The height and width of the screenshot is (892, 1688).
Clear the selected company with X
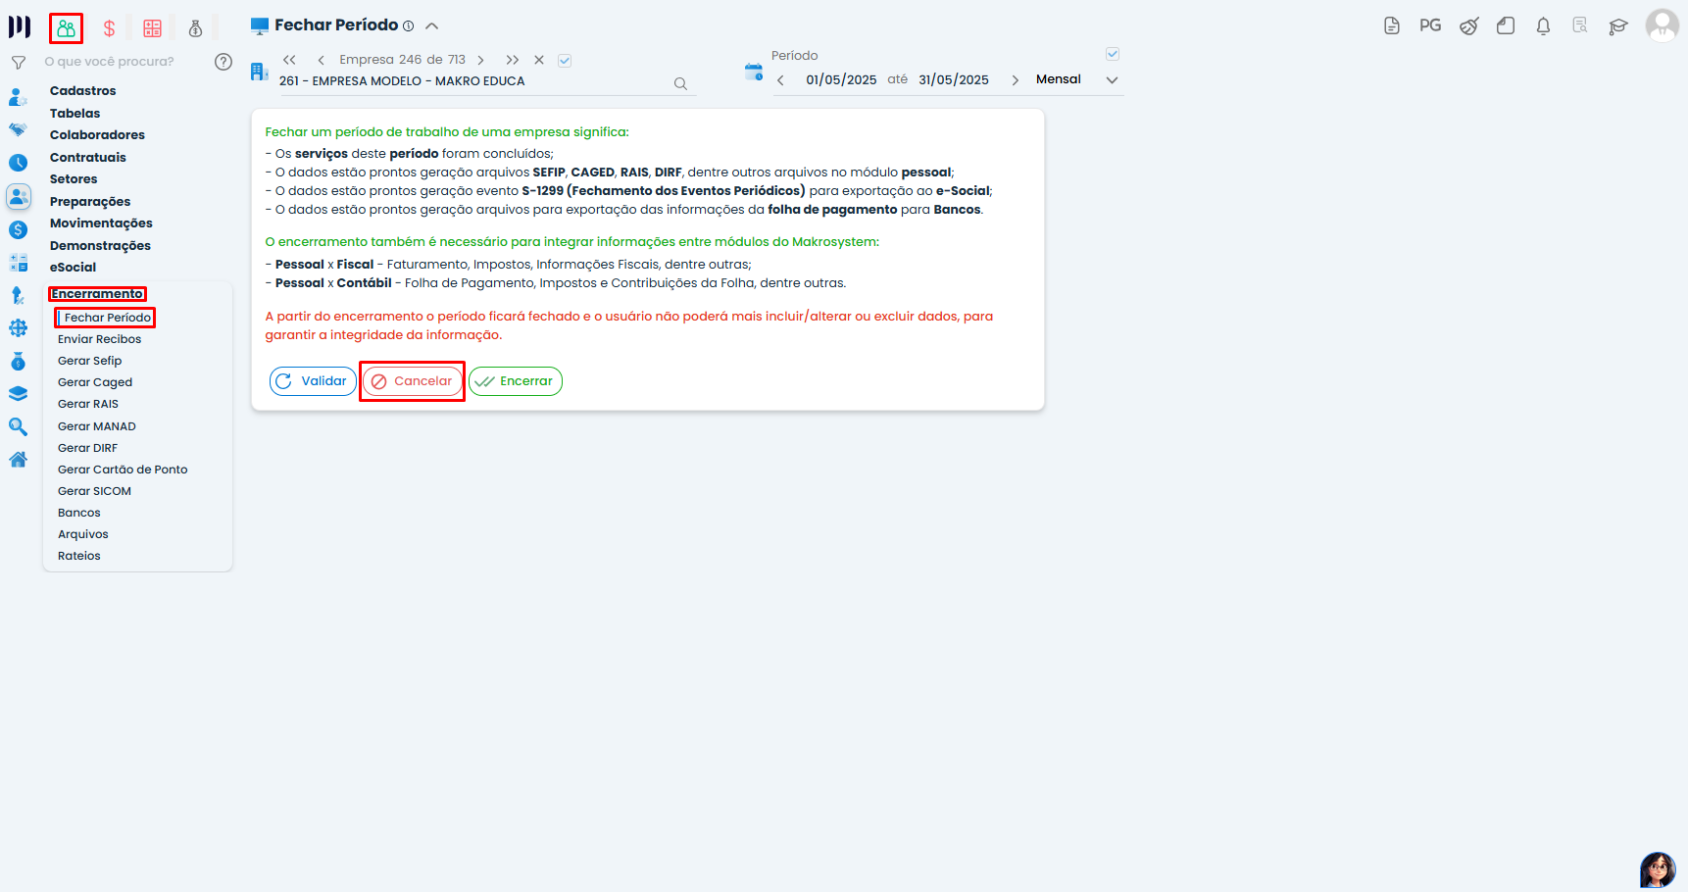point(539,60)
